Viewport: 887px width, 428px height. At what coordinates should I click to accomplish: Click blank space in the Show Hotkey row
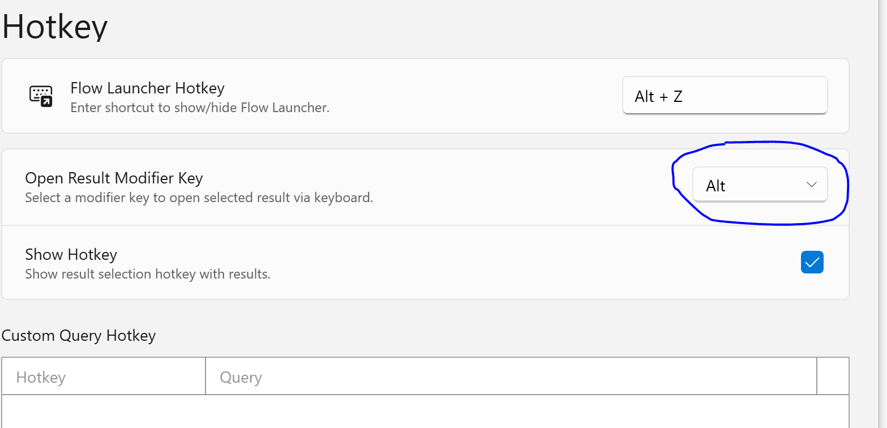[509, 263]
